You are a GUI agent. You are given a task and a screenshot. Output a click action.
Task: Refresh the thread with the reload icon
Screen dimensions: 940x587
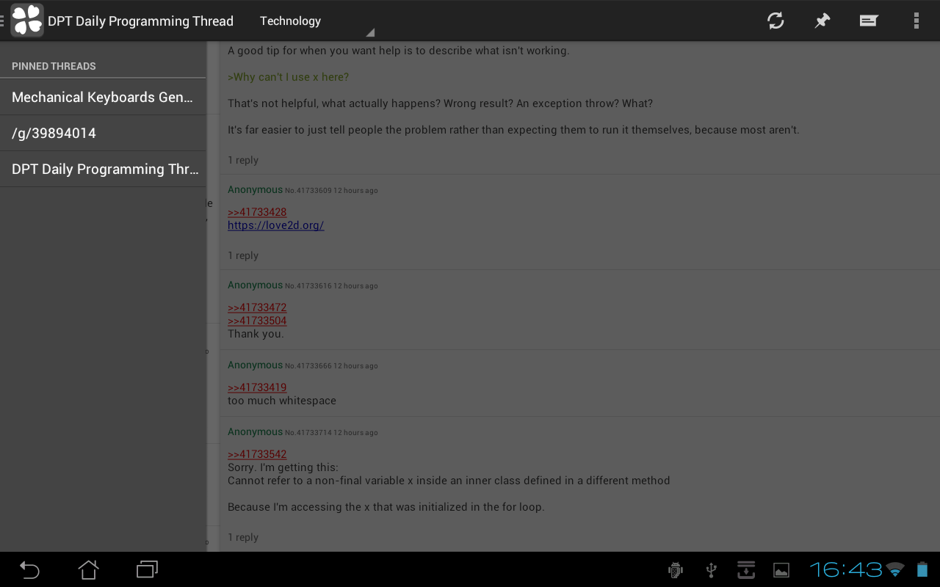pos(775,21)
